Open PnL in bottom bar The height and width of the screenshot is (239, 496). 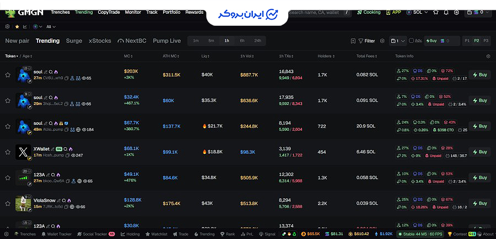247,234
